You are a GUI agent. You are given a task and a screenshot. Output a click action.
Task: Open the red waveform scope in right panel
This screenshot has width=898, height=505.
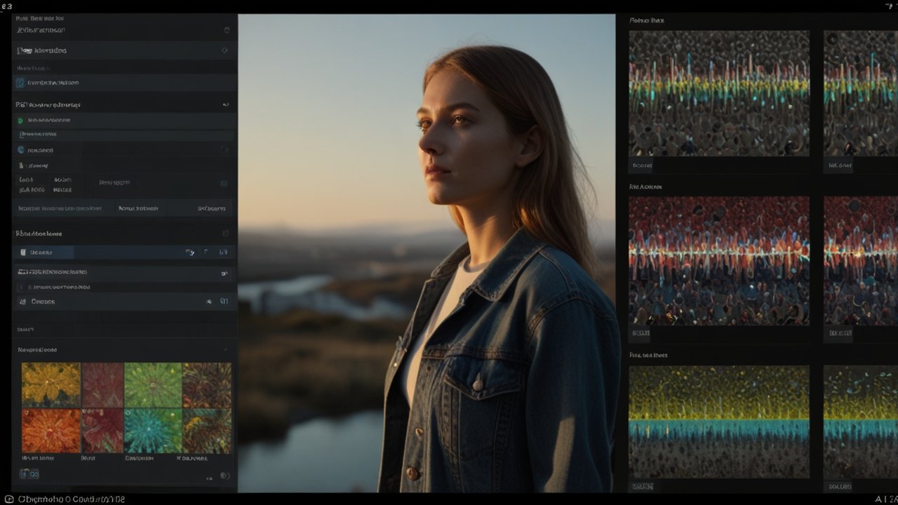(x=719, y=260)
